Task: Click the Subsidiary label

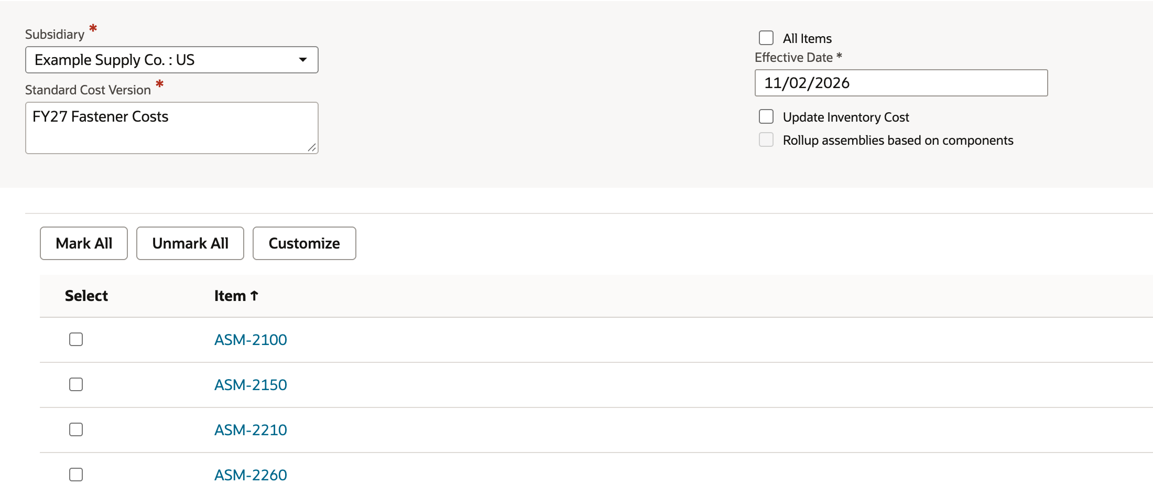Action: point(55,34)
